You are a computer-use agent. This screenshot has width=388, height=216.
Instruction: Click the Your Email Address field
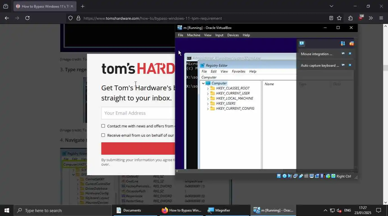point(138,113)
